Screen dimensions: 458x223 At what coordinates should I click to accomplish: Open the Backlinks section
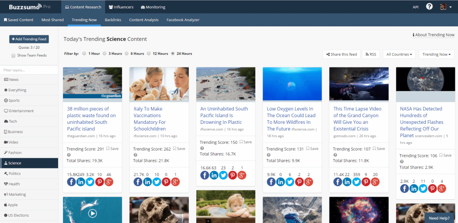[113, 20]
